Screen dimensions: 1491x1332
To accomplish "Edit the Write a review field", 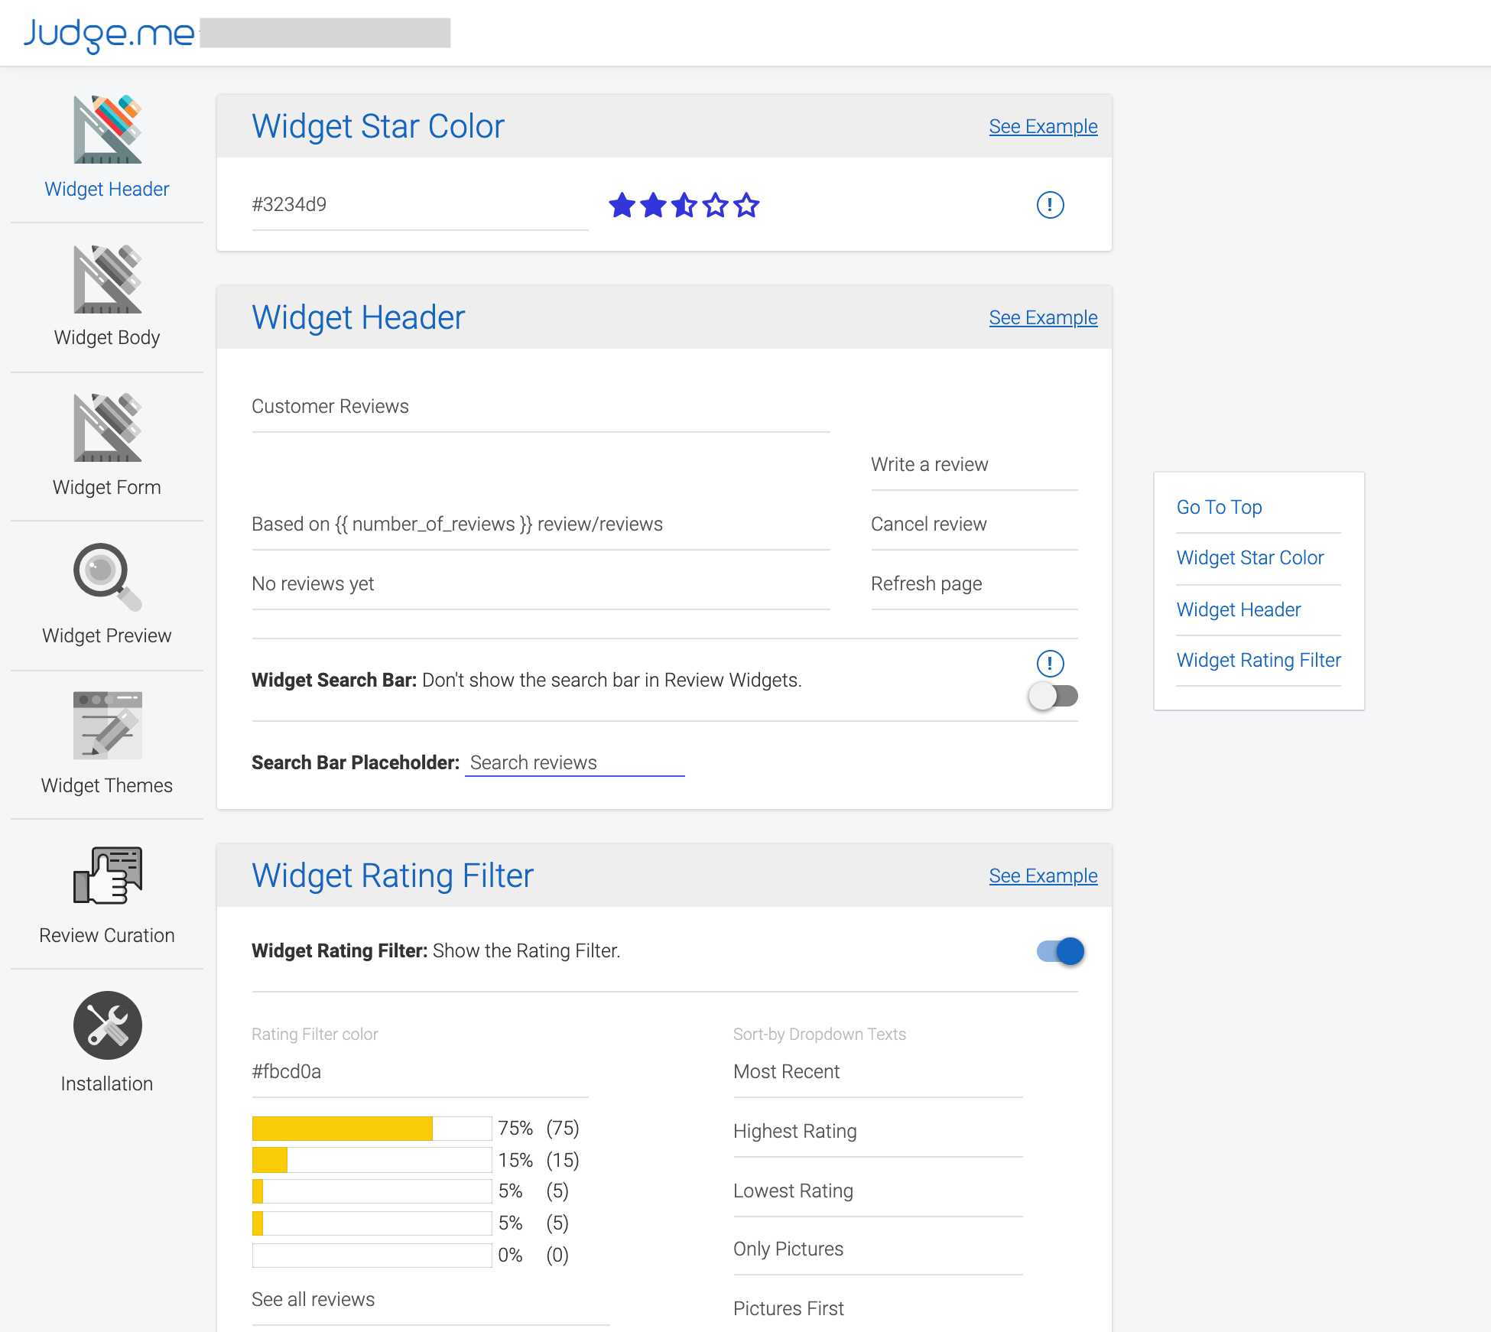I will [974, 465].
